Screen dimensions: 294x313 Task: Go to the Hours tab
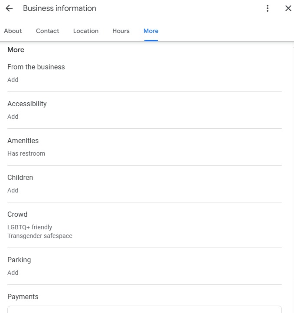click(121, 31)
